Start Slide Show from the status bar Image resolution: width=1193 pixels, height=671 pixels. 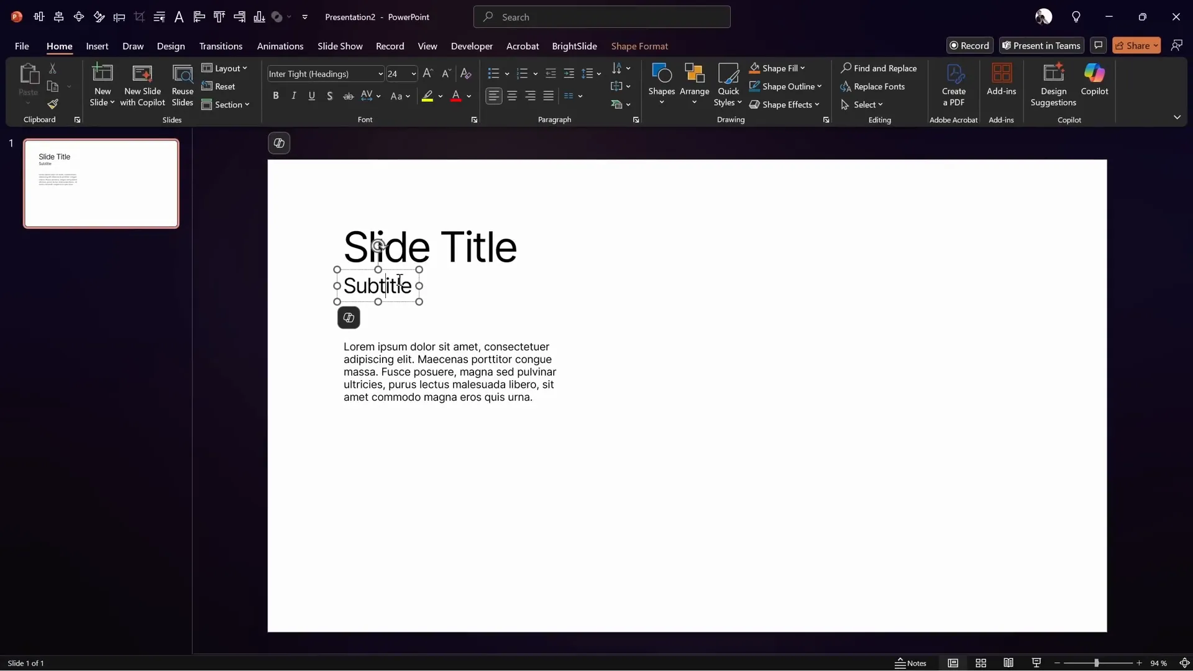click(1036, 663)
